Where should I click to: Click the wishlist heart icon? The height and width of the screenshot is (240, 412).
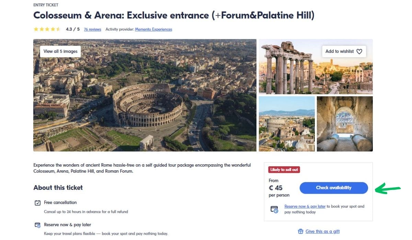[x=359, y=51]
